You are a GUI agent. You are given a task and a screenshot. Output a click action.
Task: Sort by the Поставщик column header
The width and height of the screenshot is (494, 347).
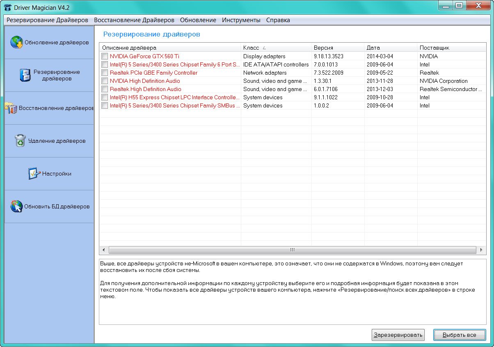click(452, 48)
